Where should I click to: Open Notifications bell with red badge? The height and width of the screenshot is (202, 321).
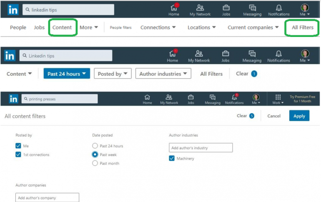pyautogui.click(x=234, y=97)
